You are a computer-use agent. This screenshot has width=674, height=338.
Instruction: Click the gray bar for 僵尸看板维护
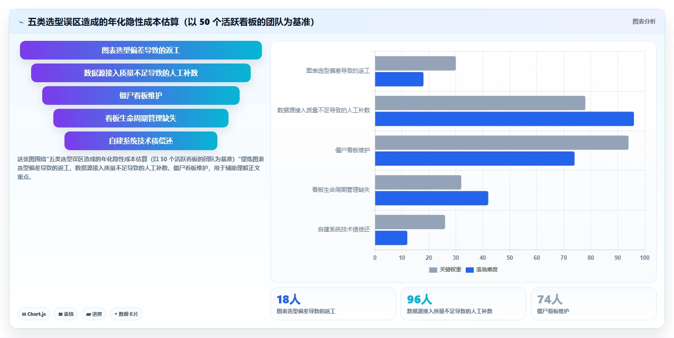pyautogui.click(x=501, y=143)
